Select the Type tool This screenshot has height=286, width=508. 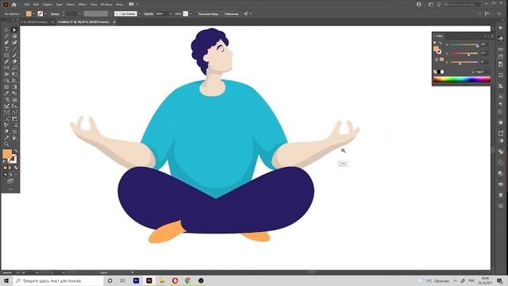(x=6, y=49)
